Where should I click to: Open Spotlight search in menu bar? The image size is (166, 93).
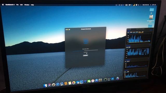[151, 5]
